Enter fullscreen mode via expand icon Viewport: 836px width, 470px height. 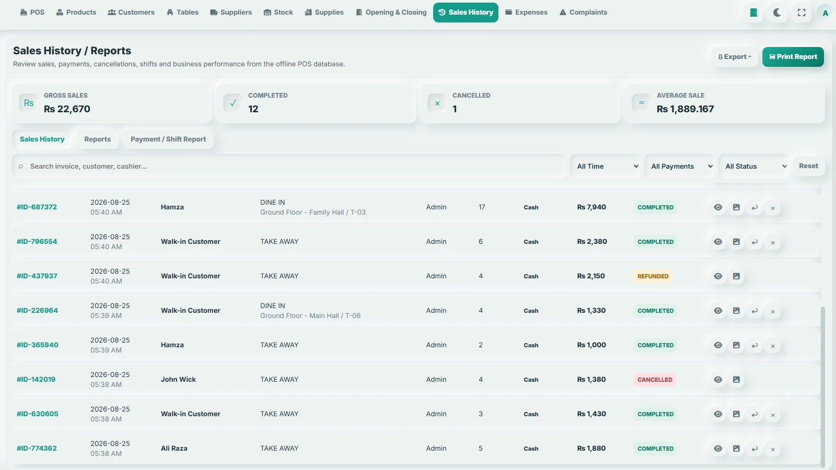tap(802, 13)
